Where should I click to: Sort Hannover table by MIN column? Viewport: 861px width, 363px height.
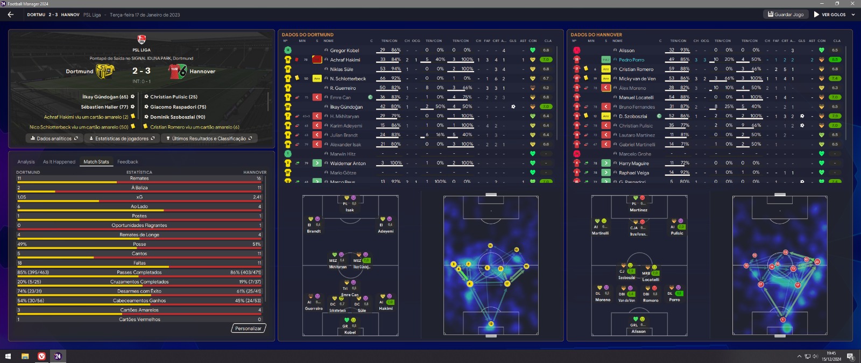pos(591,41)
